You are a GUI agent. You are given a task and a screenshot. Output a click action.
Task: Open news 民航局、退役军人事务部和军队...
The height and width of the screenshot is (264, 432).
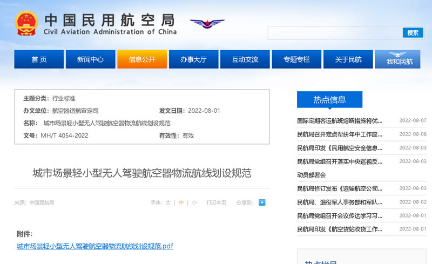340,202
